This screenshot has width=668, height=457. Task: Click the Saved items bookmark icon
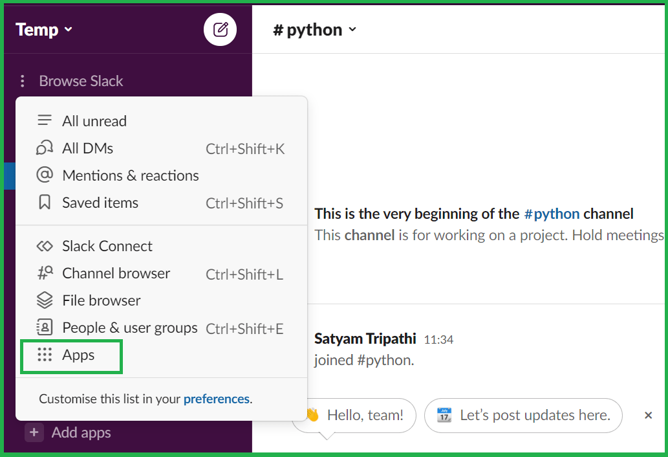[x=45, y=203]
